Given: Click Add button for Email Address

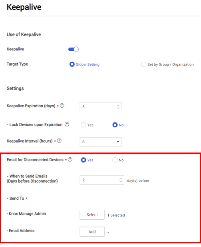Looking at the screenshot, I should tap(92, 232).
